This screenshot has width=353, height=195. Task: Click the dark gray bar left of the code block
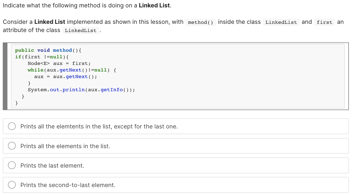5,76
